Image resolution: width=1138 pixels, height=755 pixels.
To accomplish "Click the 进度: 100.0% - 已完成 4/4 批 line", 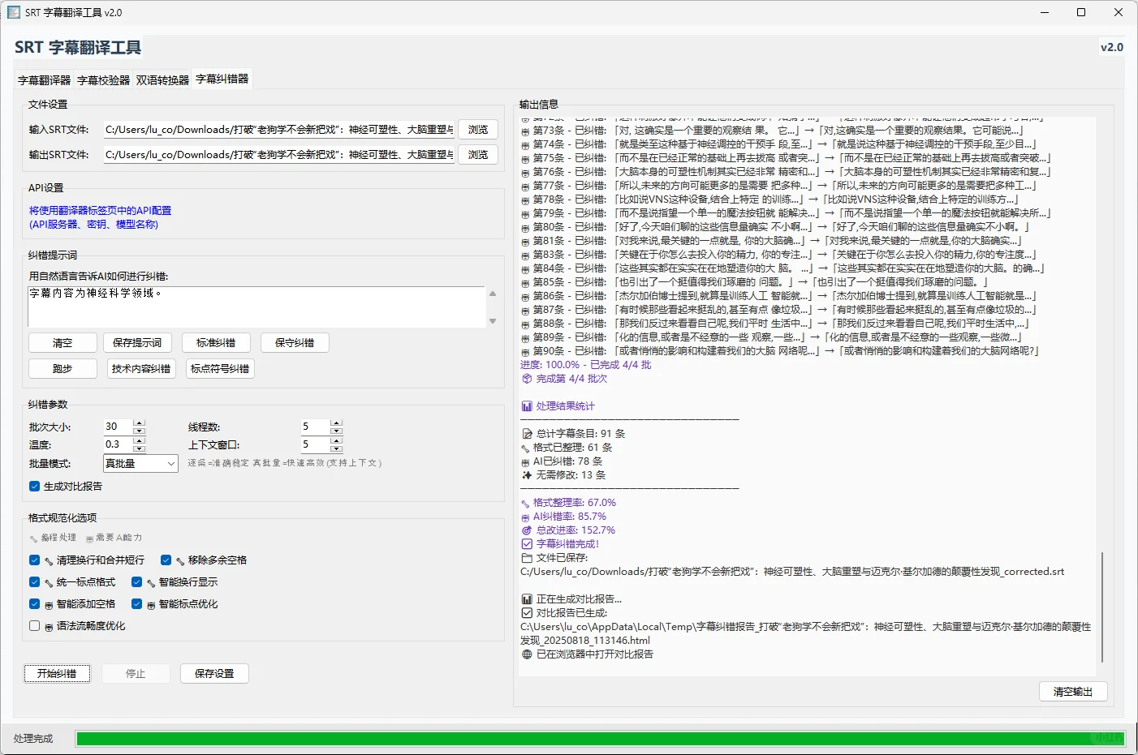I will [x=585, y=365].
